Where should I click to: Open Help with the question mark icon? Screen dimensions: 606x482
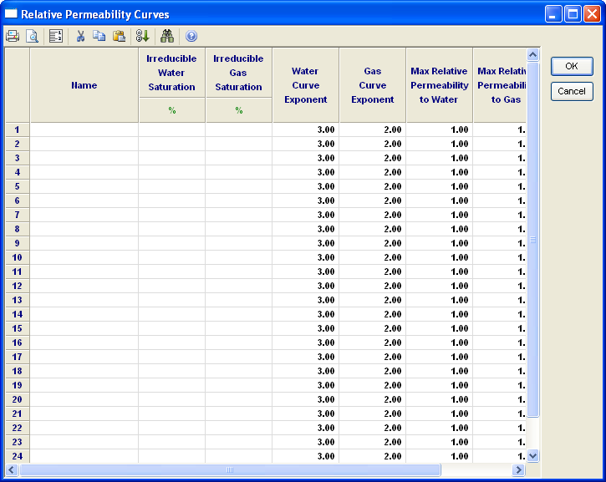(x=191, y=36)
